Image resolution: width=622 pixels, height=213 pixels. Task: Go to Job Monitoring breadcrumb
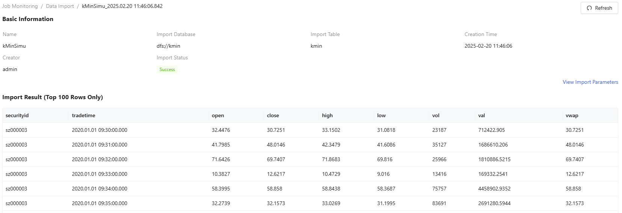pyautogui.click(x=20, y=6)
